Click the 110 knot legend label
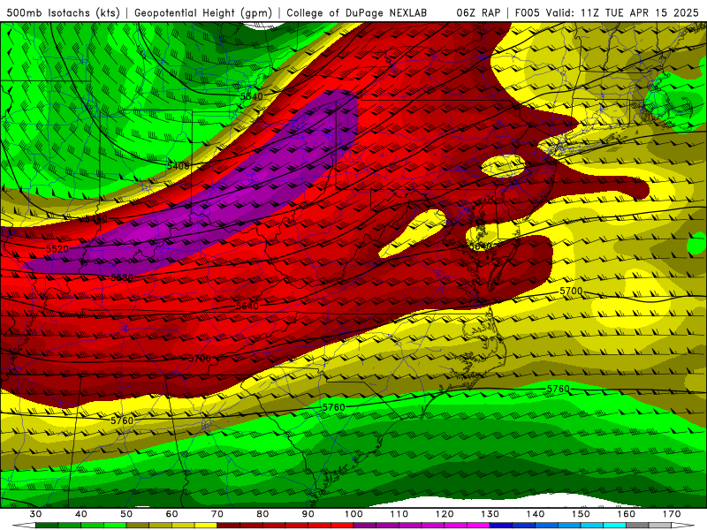The height and width of the screenshot is (530, 707). click(399, 514)
